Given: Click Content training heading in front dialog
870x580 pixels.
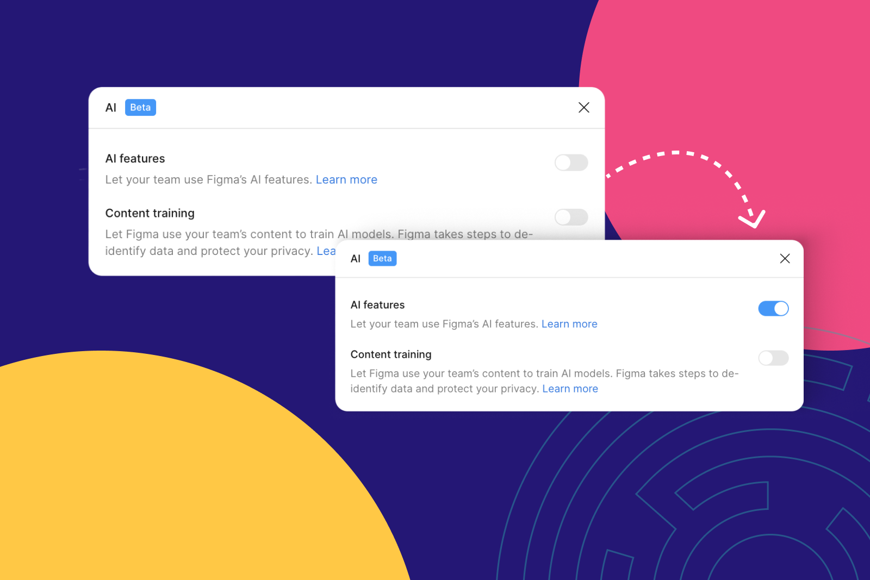Looking at the screenshot, I should click(x=391, y=354).
